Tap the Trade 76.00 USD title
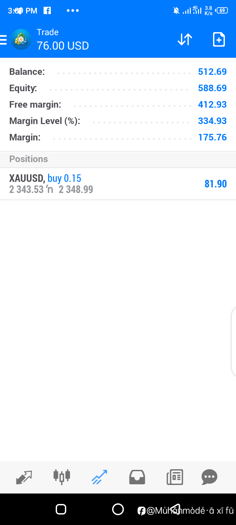 (63, 40)
